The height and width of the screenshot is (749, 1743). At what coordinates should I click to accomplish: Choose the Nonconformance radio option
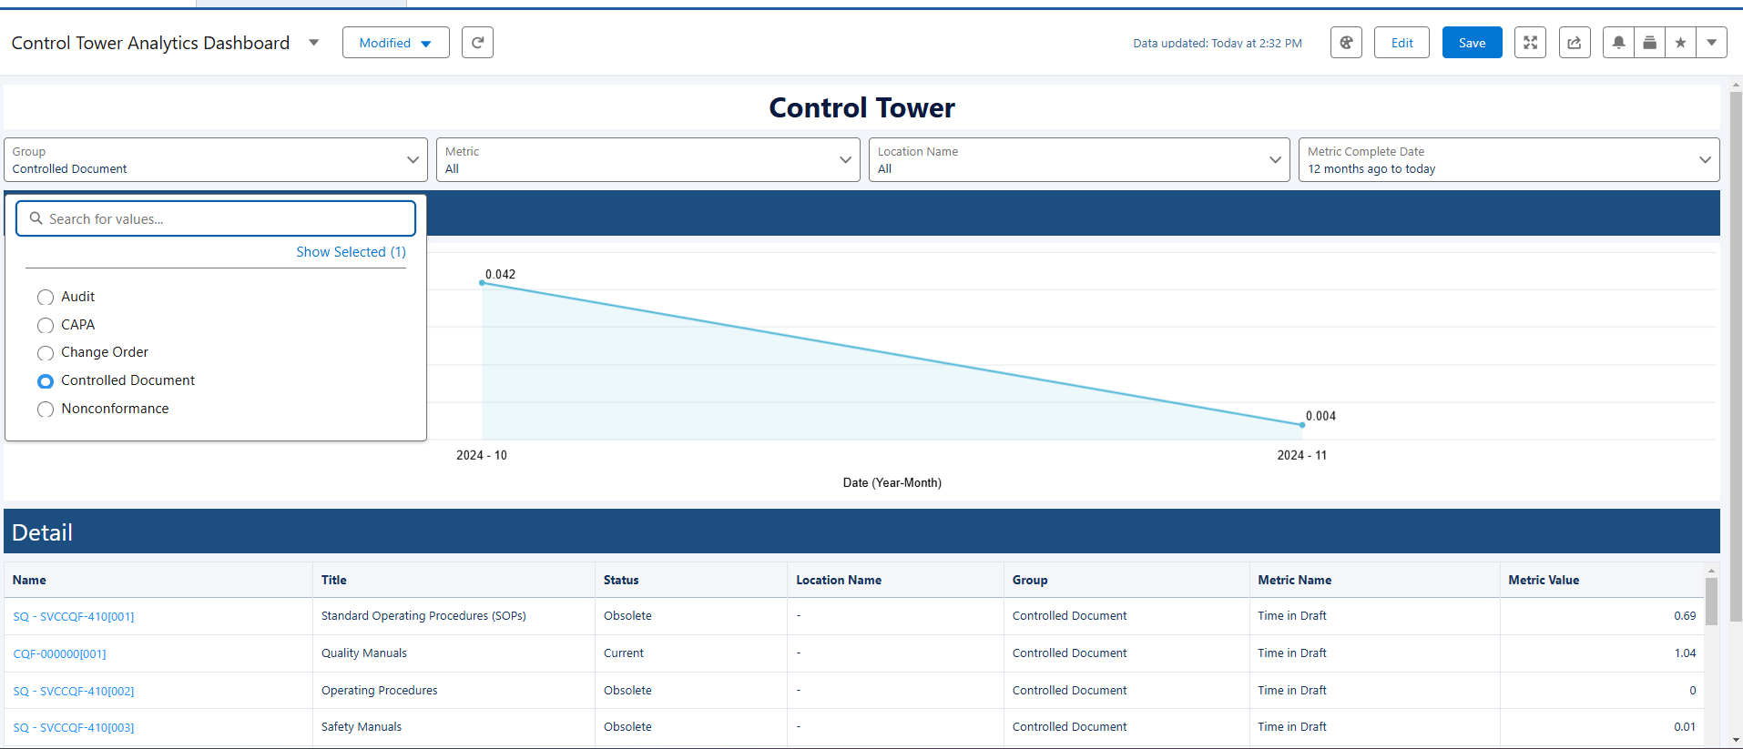(x=46, y=410)
